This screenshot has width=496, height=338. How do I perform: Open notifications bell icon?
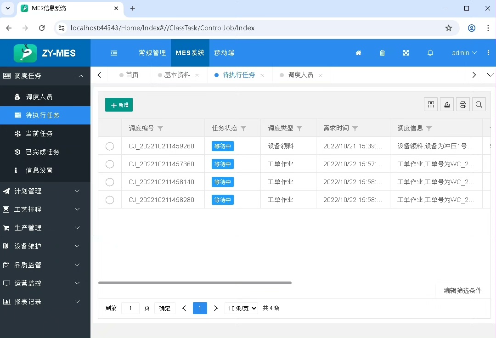(430, 53)
